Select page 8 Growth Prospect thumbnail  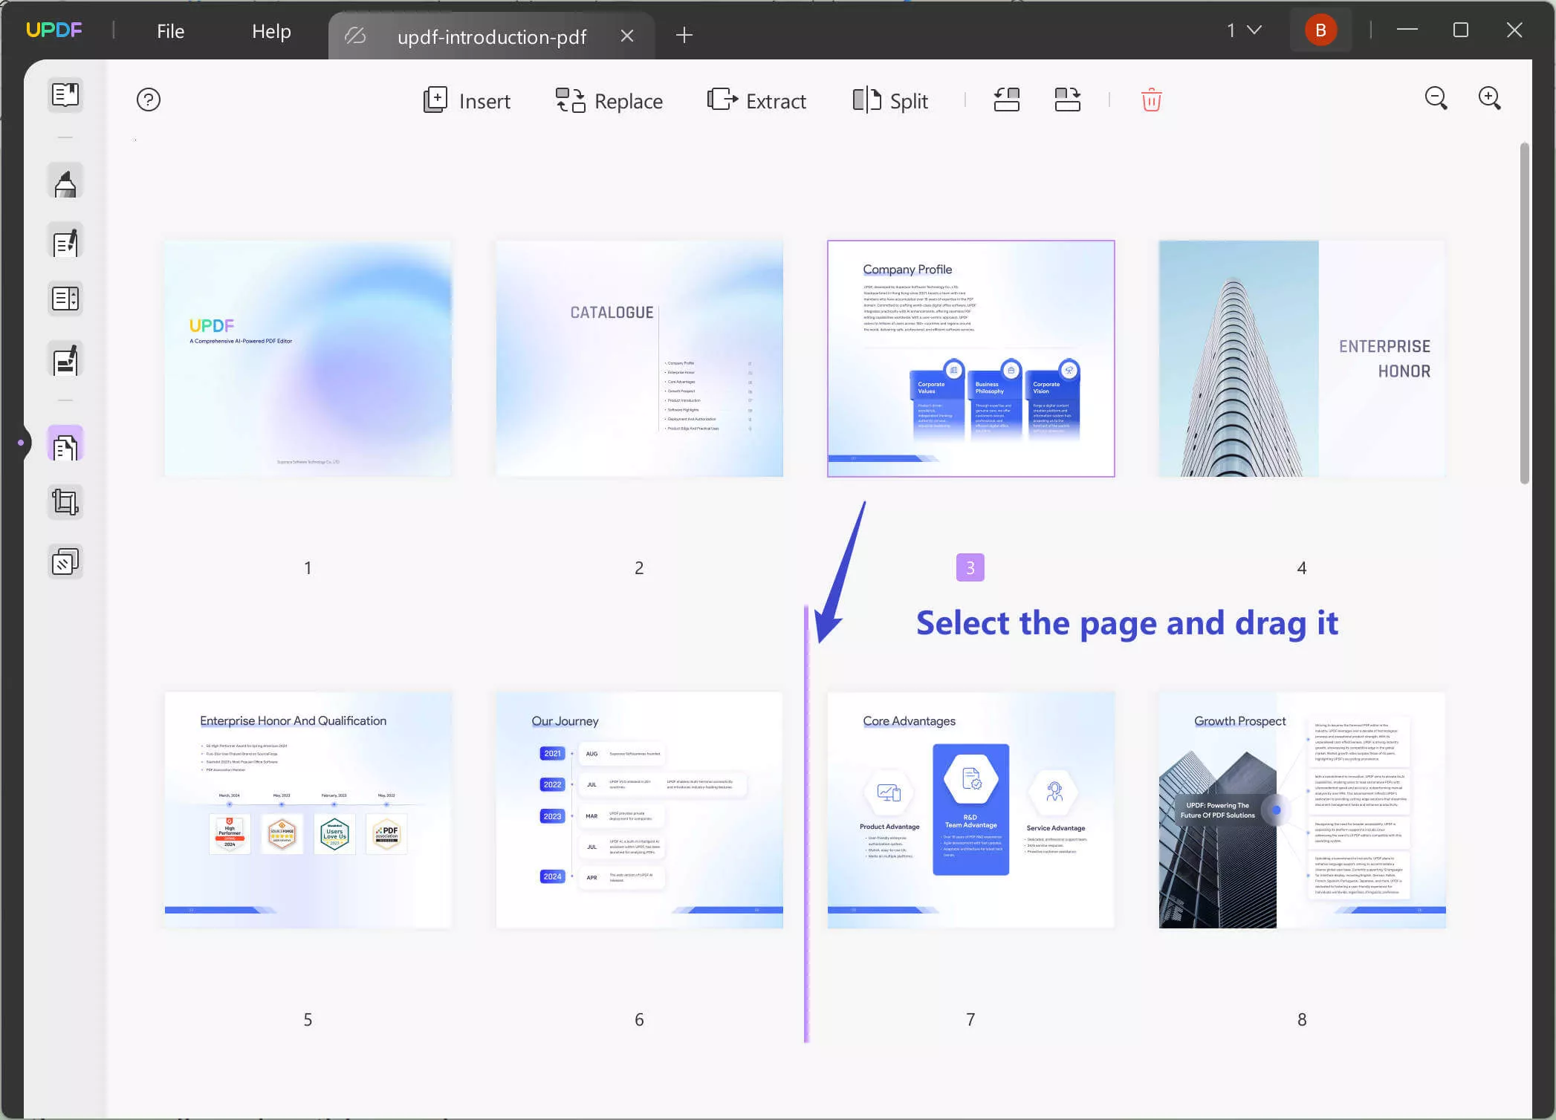1302,810
